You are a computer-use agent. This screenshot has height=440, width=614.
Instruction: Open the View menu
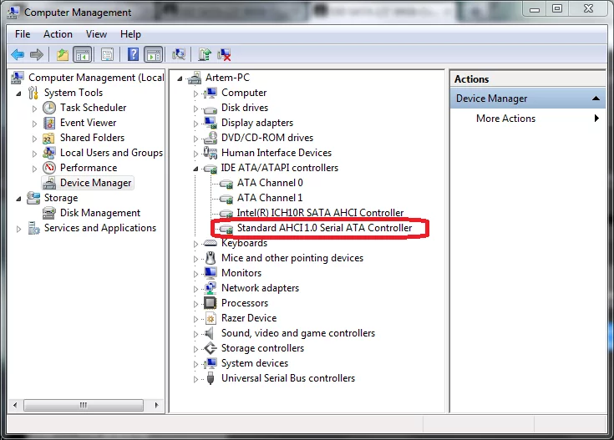click(96, 34)
